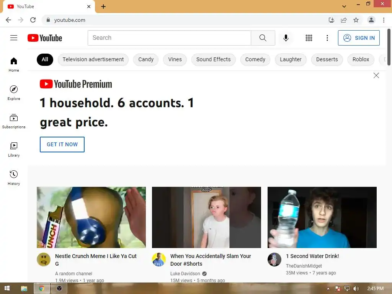The image size is (392, 294).
Task: Start voice search with microphone
Action: coord(286,38)
